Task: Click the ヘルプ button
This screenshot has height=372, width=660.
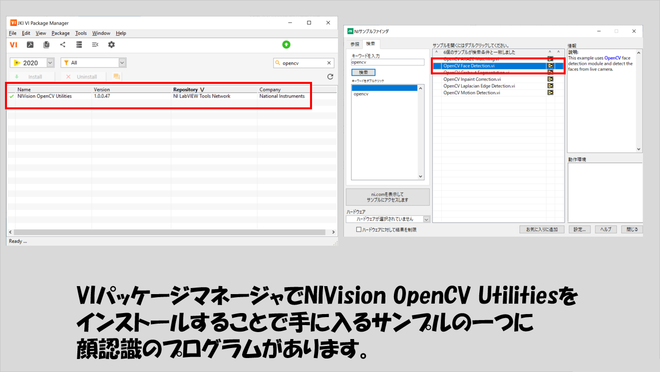Action: click(x=606, y=230)
